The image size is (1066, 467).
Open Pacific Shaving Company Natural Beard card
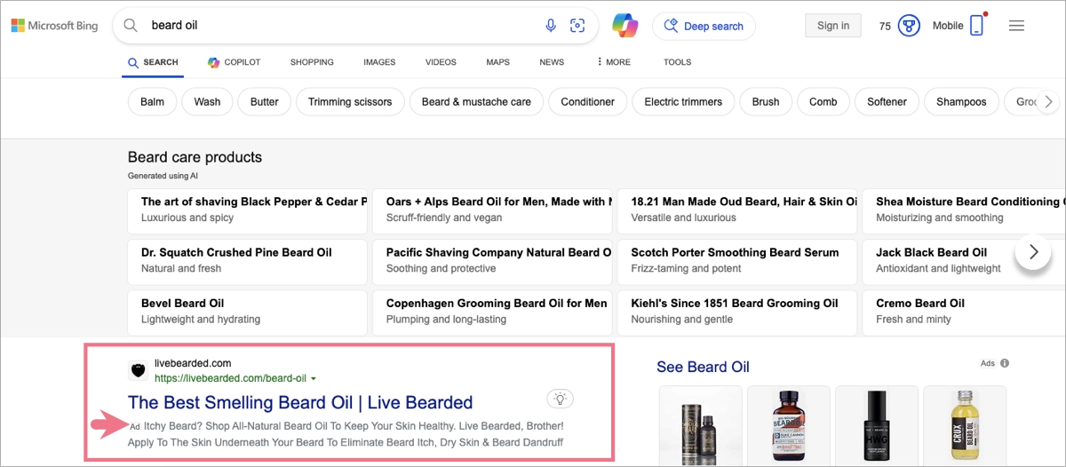tap(492, 260)
